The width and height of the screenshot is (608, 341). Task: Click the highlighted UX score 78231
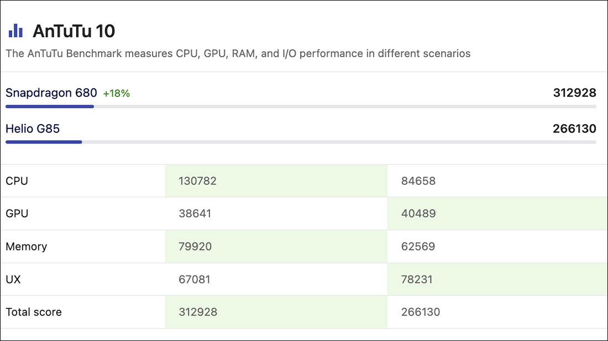tap(417, 279)
